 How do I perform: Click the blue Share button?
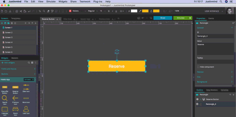pos(163,18)
